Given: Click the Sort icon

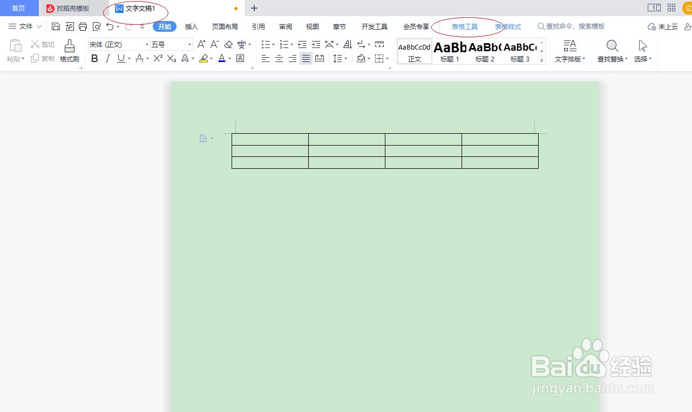Looking at the screenshot, I should (x=348, y=44).
